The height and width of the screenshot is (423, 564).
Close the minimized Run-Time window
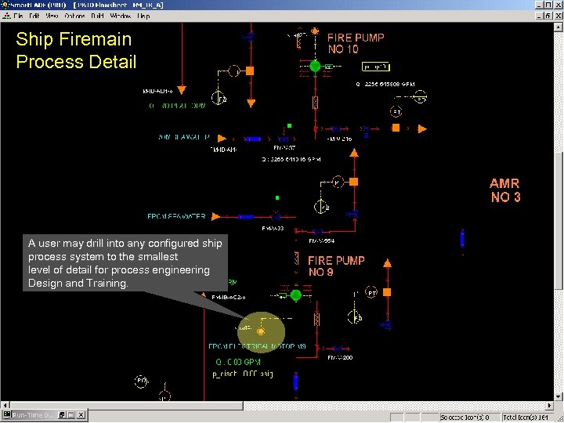pyautogui.click(x=81, y=415)
